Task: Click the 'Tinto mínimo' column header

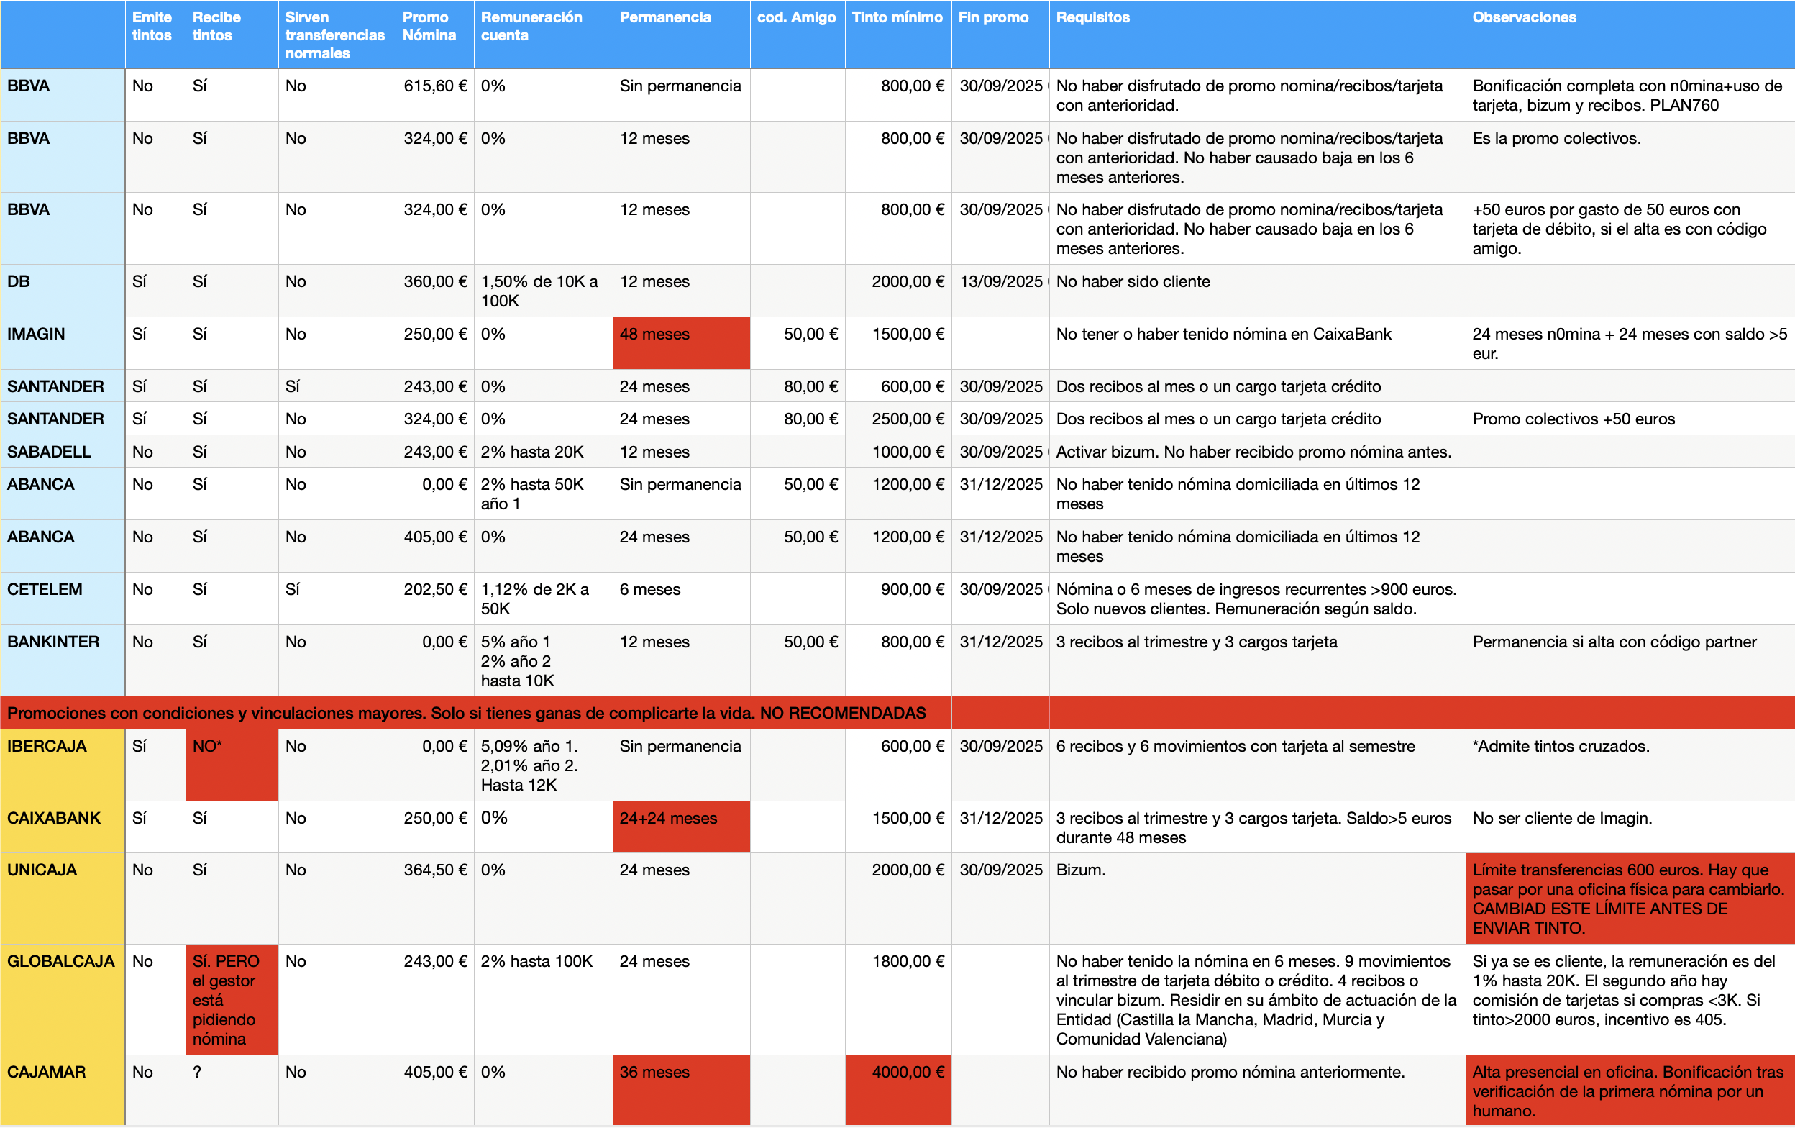Action: point(898,35)
